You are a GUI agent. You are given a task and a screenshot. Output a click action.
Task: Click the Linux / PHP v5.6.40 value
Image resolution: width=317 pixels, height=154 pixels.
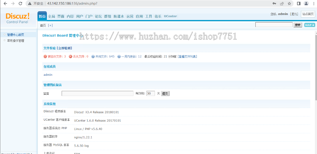[88, 129]
